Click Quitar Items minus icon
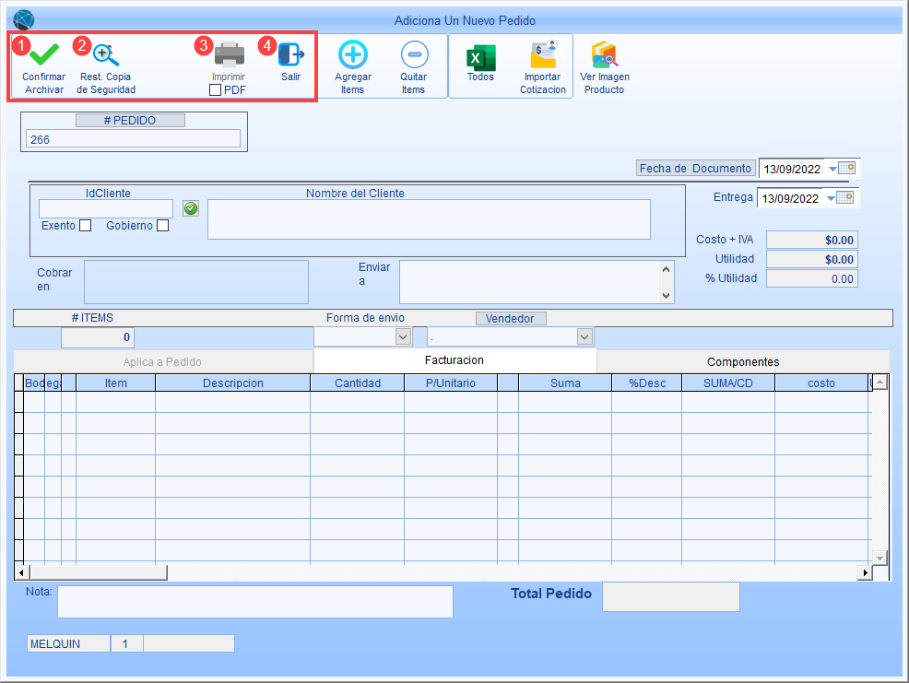The height and width of the screenshot is (683, 909). 415,54
